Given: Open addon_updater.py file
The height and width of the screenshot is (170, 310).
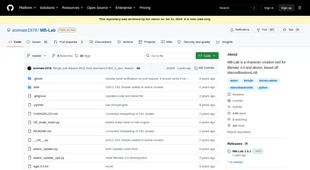Looking at the screenshot, I should tap(45, 149).
